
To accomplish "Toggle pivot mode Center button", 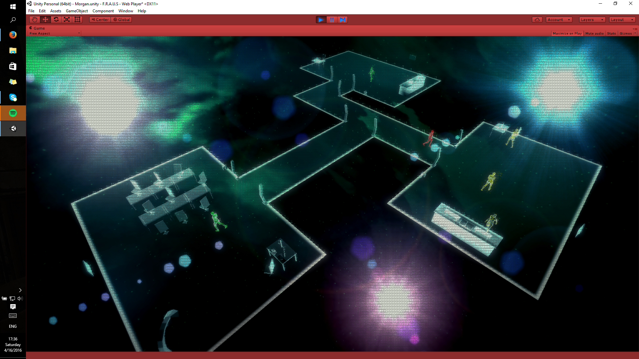I will [100, 20].
